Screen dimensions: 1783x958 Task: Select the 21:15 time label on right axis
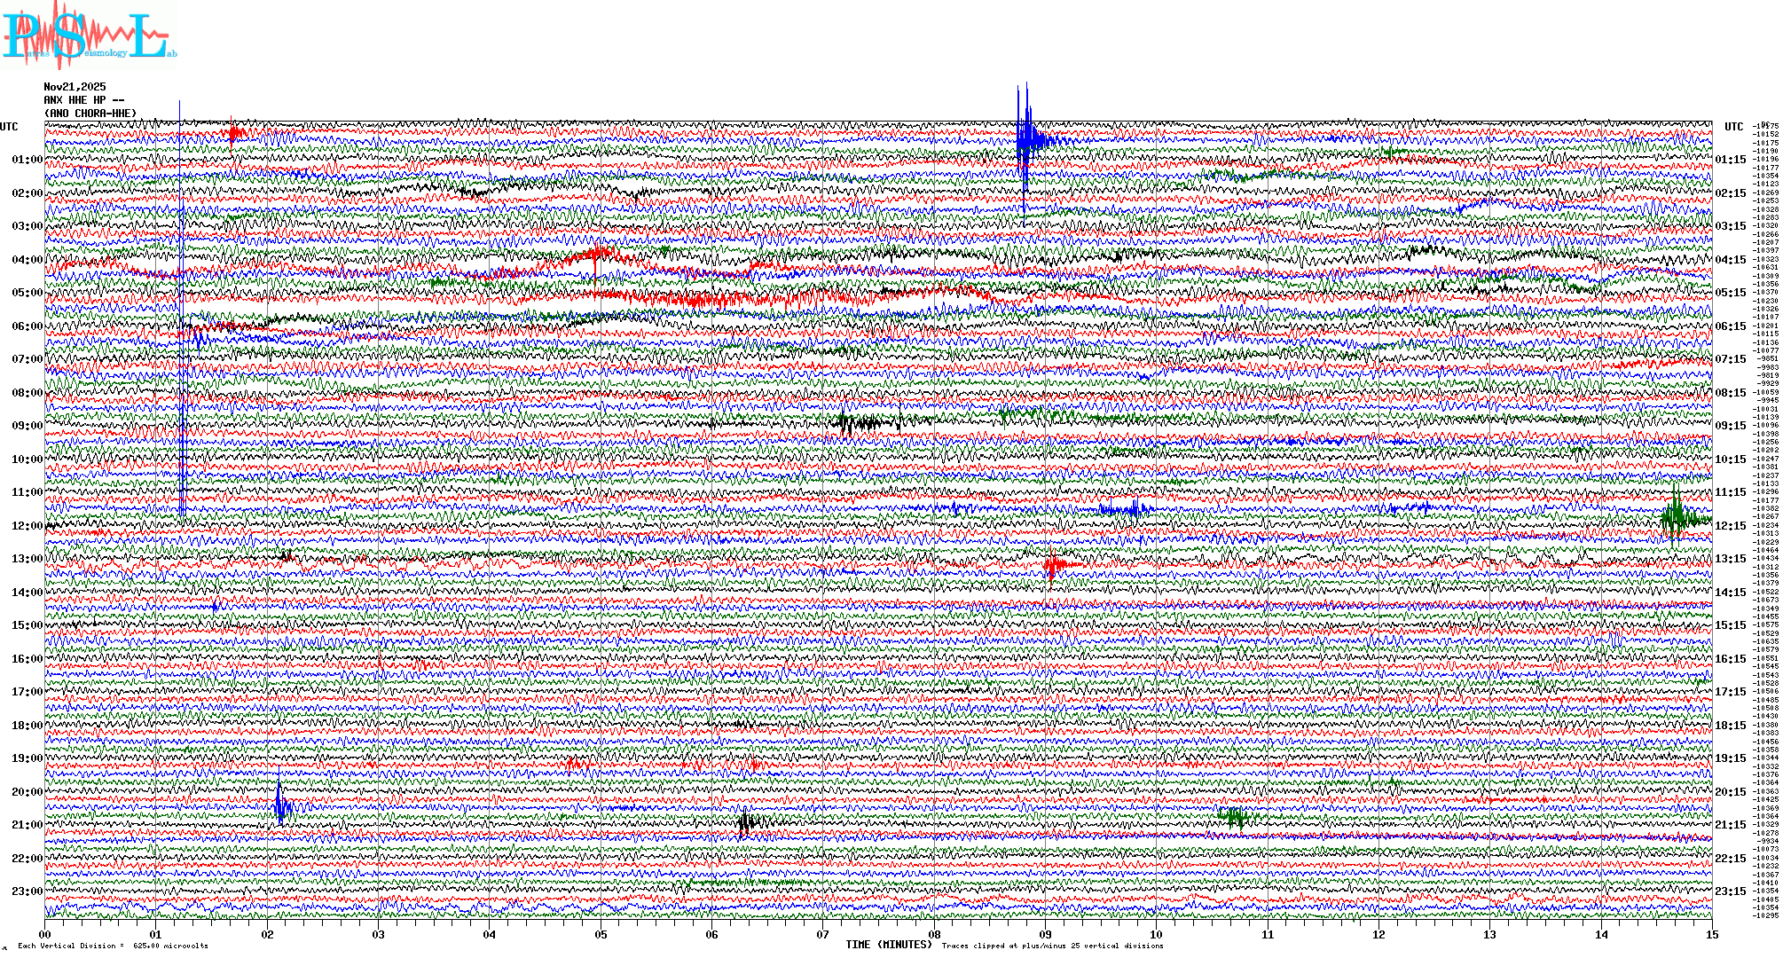(x=1730, y=825)
